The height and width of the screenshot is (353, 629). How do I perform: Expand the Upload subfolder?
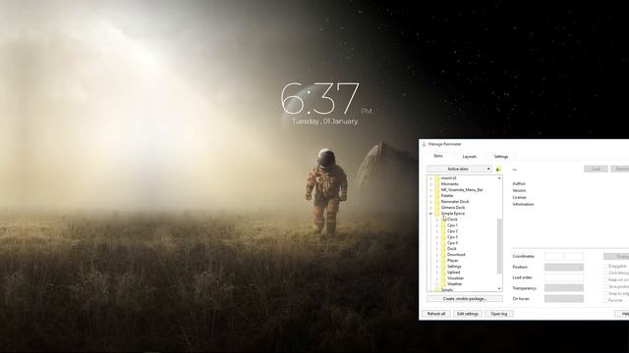coord(437,273)
